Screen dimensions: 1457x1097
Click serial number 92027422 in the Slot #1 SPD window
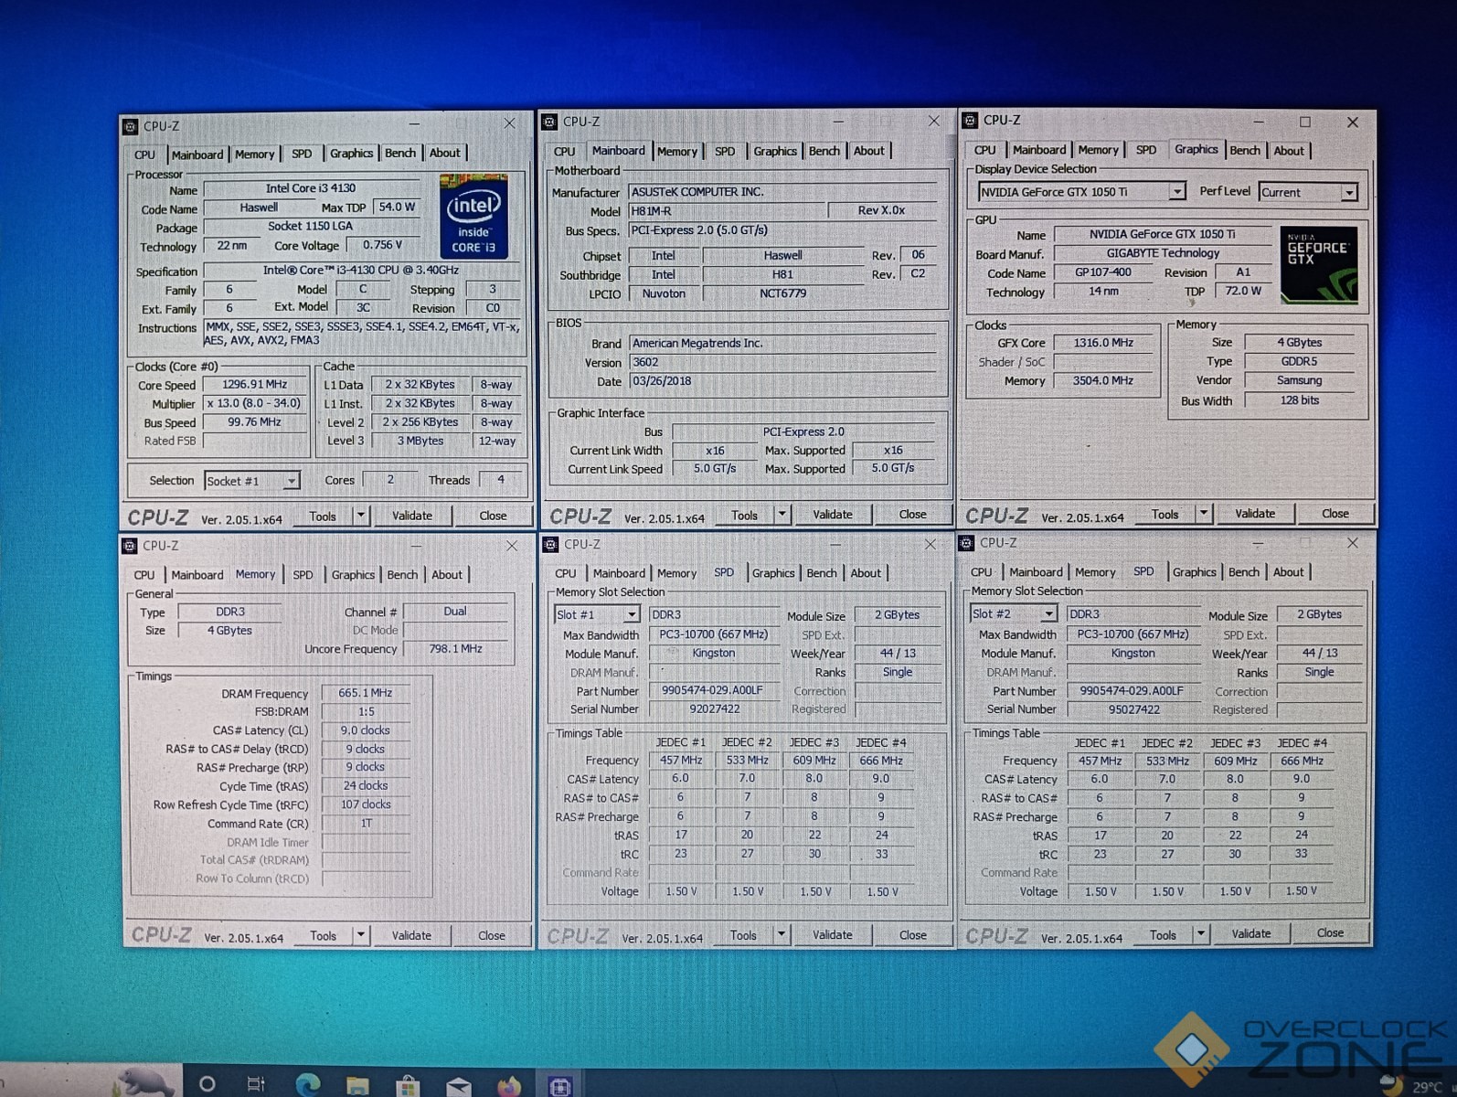714,708
